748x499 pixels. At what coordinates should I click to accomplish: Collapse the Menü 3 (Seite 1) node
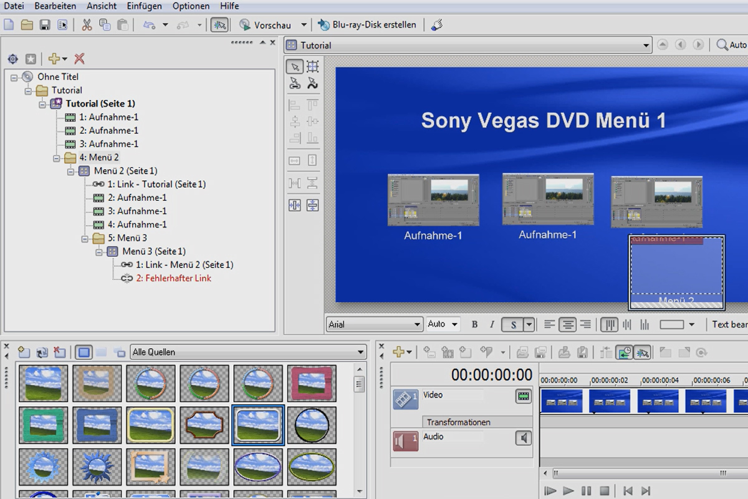click(99, 252)
